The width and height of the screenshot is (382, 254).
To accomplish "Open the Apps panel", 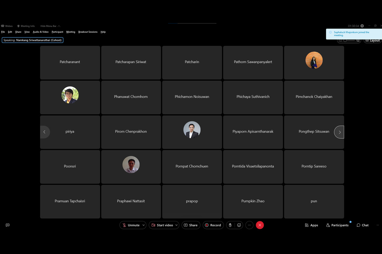I will (311, 225).
